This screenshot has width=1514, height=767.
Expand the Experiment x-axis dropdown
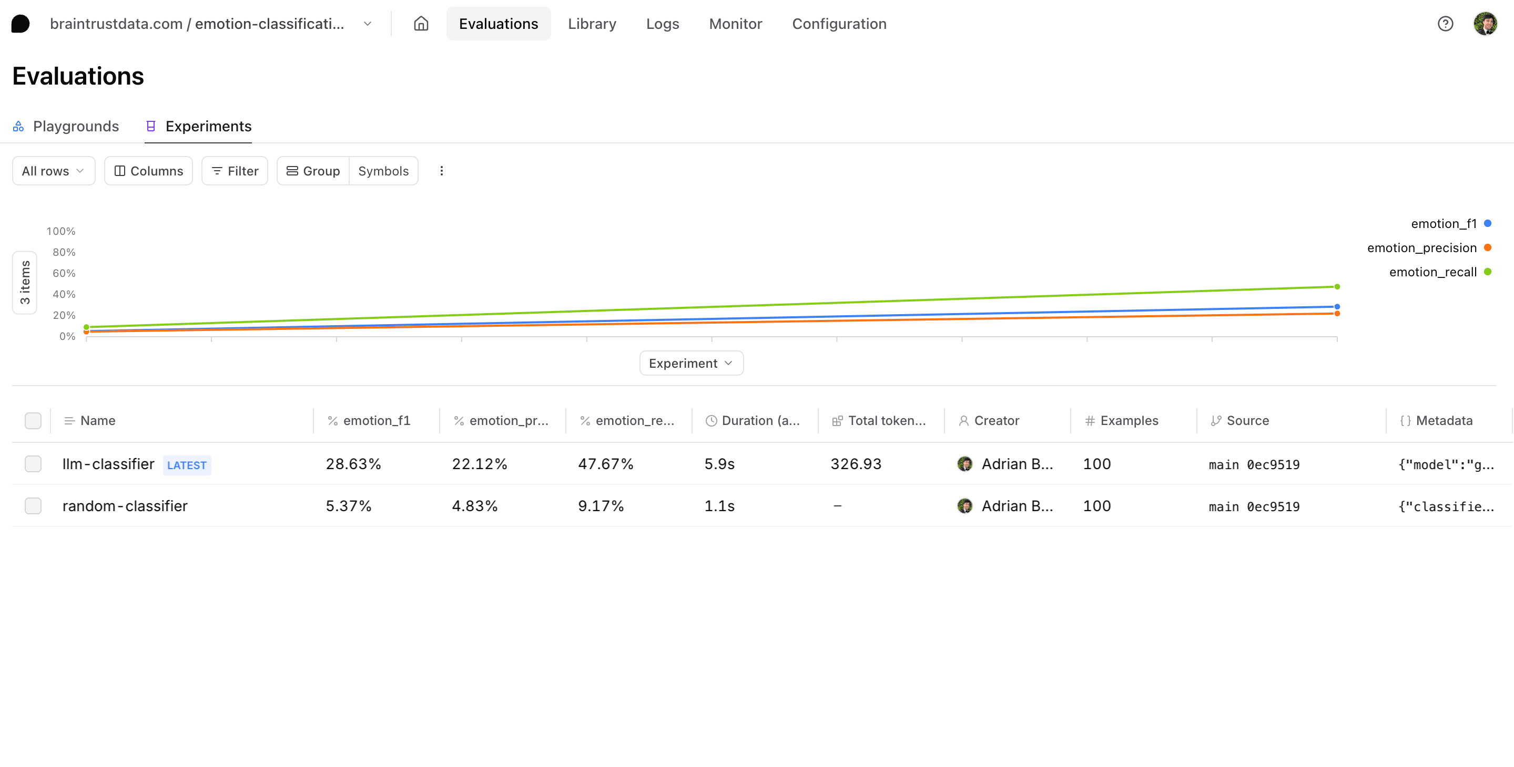coord(691,363)
